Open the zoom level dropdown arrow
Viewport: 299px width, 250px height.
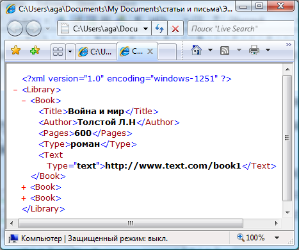[277, 238]
